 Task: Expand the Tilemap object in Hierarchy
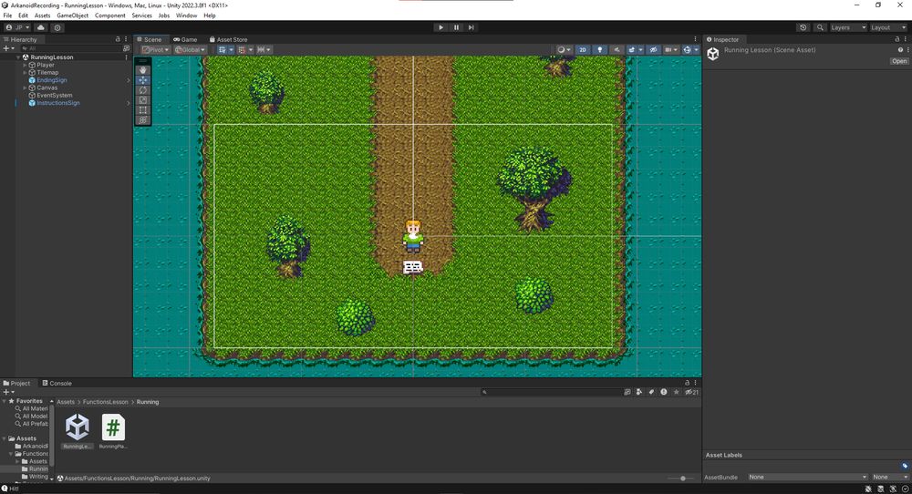[25, 73]
